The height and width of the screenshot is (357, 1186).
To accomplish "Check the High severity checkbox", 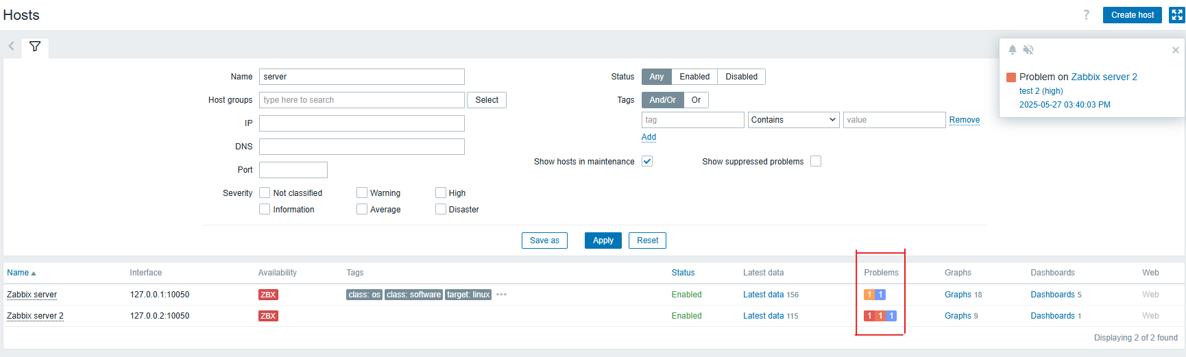I will point(441,193).
